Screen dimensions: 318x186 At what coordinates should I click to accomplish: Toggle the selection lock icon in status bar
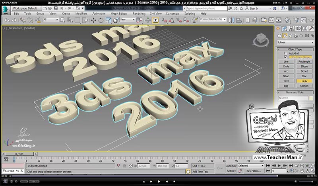pyautogui.click(x=124, y=166)
